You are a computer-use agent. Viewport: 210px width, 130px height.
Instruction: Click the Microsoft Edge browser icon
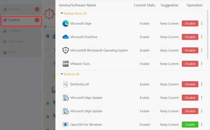(x=66, y=23)
